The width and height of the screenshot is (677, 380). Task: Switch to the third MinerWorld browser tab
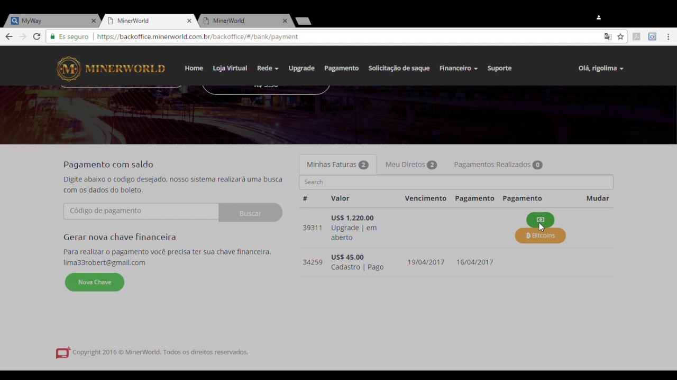tap(244, 21)
